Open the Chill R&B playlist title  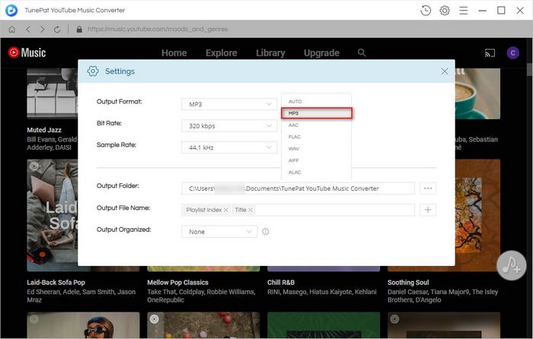[281, 282]
